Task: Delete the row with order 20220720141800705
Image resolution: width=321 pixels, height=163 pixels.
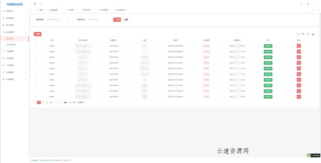Action: pos(299,57)
